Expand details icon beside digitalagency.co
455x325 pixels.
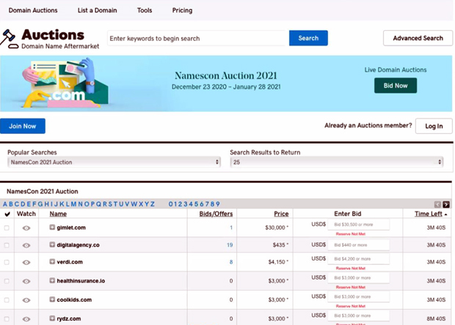[52, 244]
